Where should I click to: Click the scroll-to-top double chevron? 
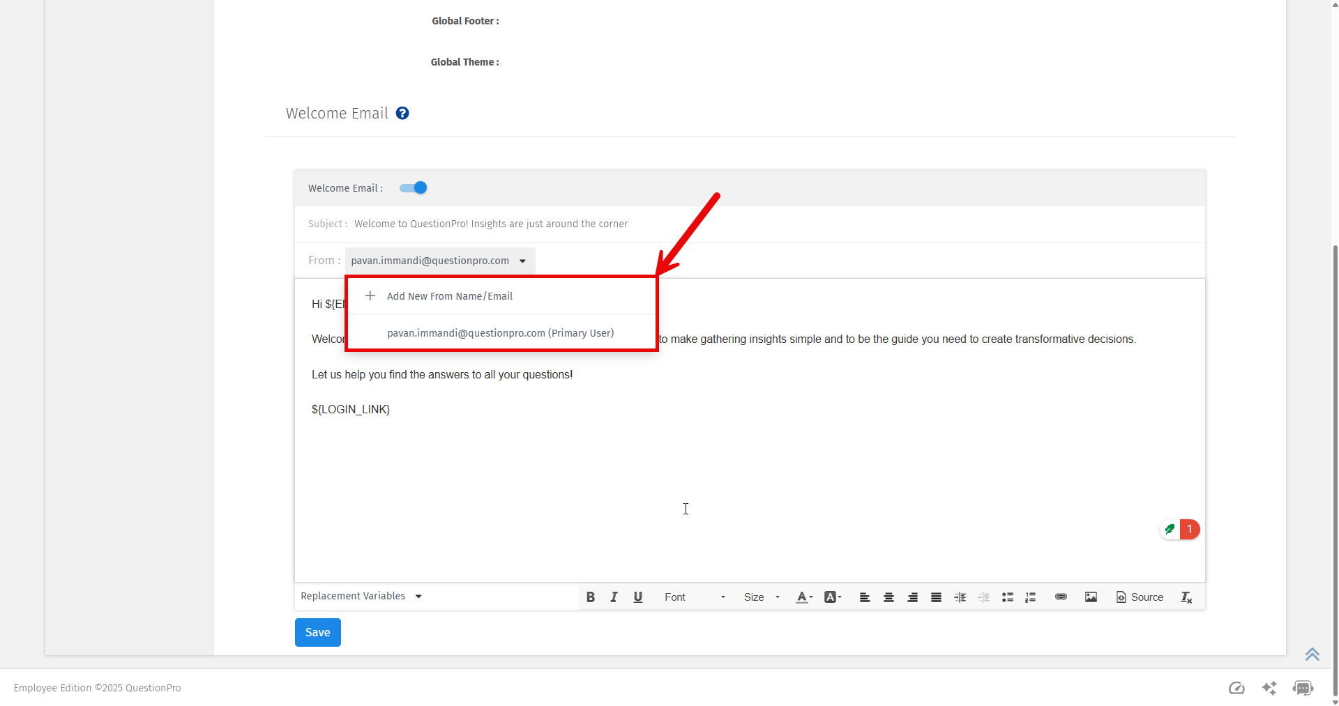click(1312, 654)
